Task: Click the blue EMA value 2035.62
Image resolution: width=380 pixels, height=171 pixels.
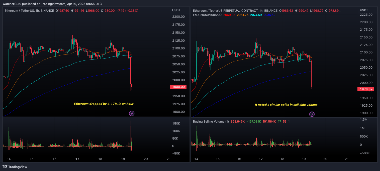Action: pyautogui.click(x=270, y=15)
